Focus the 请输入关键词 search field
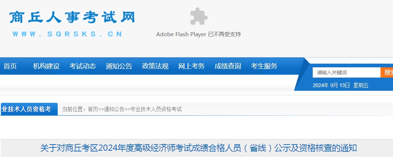This screenshot has width=393, height=161. pyautogui.click(x=346, y=72)
